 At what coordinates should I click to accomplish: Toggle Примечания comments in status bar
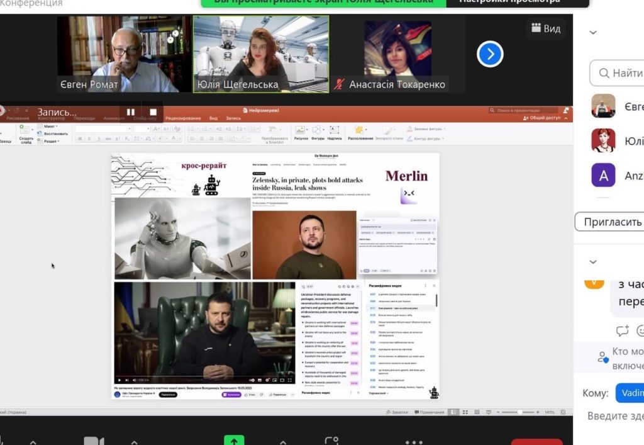coord(429,412)
